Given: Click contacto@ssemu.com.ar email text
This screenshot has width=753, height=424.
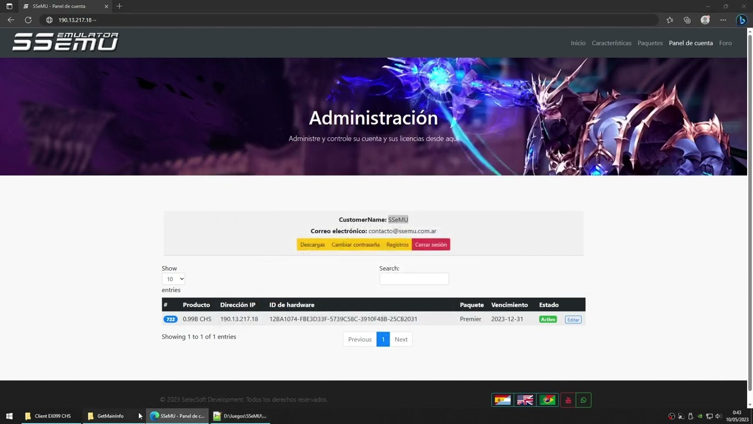Looking at the screenshot, I should (402, 231).
